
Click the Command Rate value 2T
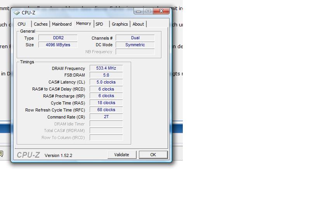(x=106, y=117)
